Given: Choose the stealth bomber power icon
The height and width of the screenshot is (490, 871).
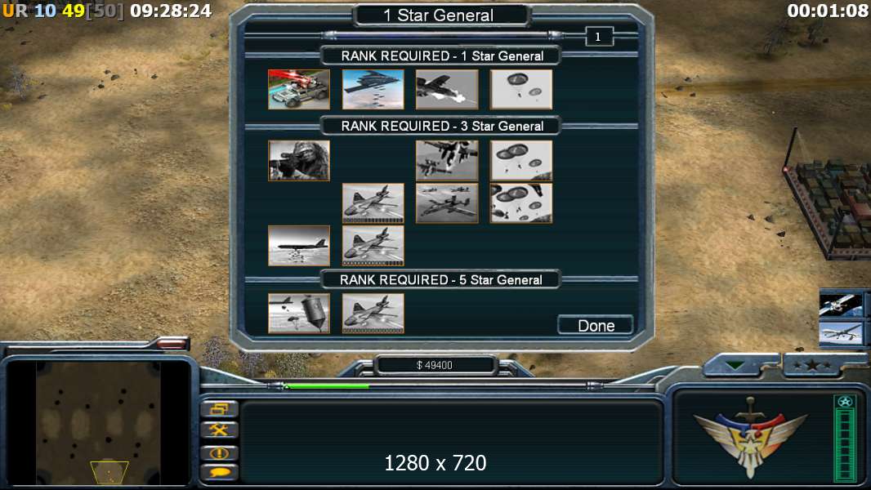Looking at the screenshot, I should click(x=373, y=89).
